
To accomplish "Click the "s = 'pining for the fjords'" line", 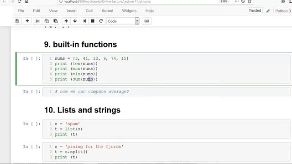I will 89,147.
